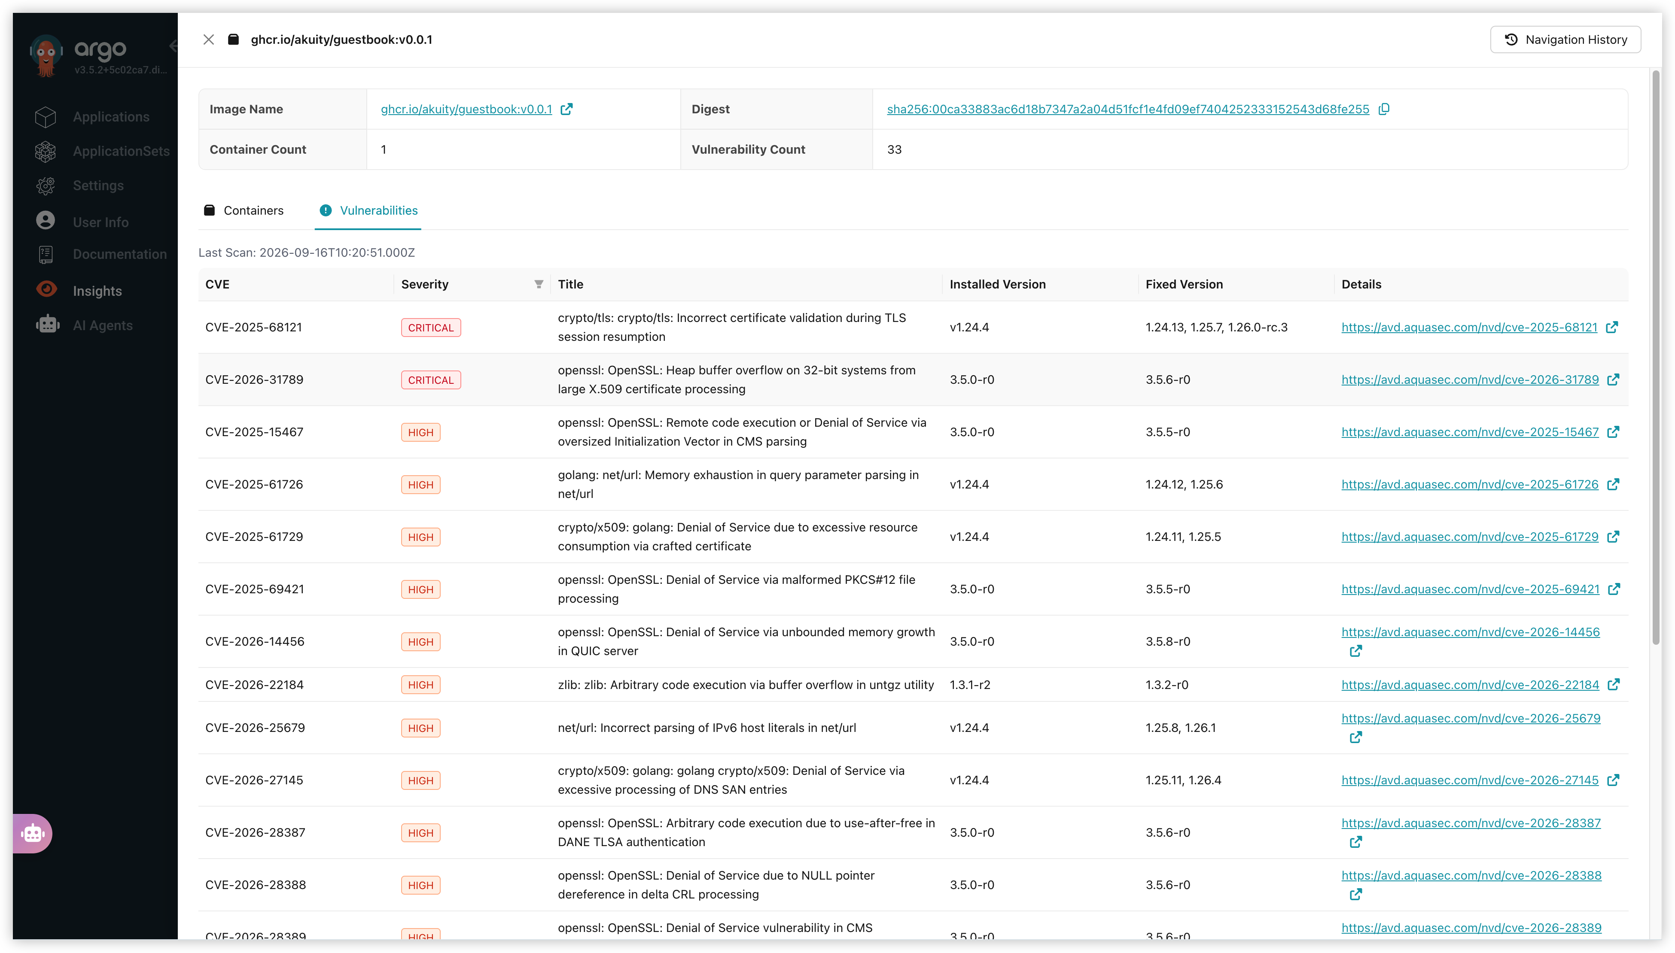Click external icon for cve-2025-61726

(x=1613, y=484)
